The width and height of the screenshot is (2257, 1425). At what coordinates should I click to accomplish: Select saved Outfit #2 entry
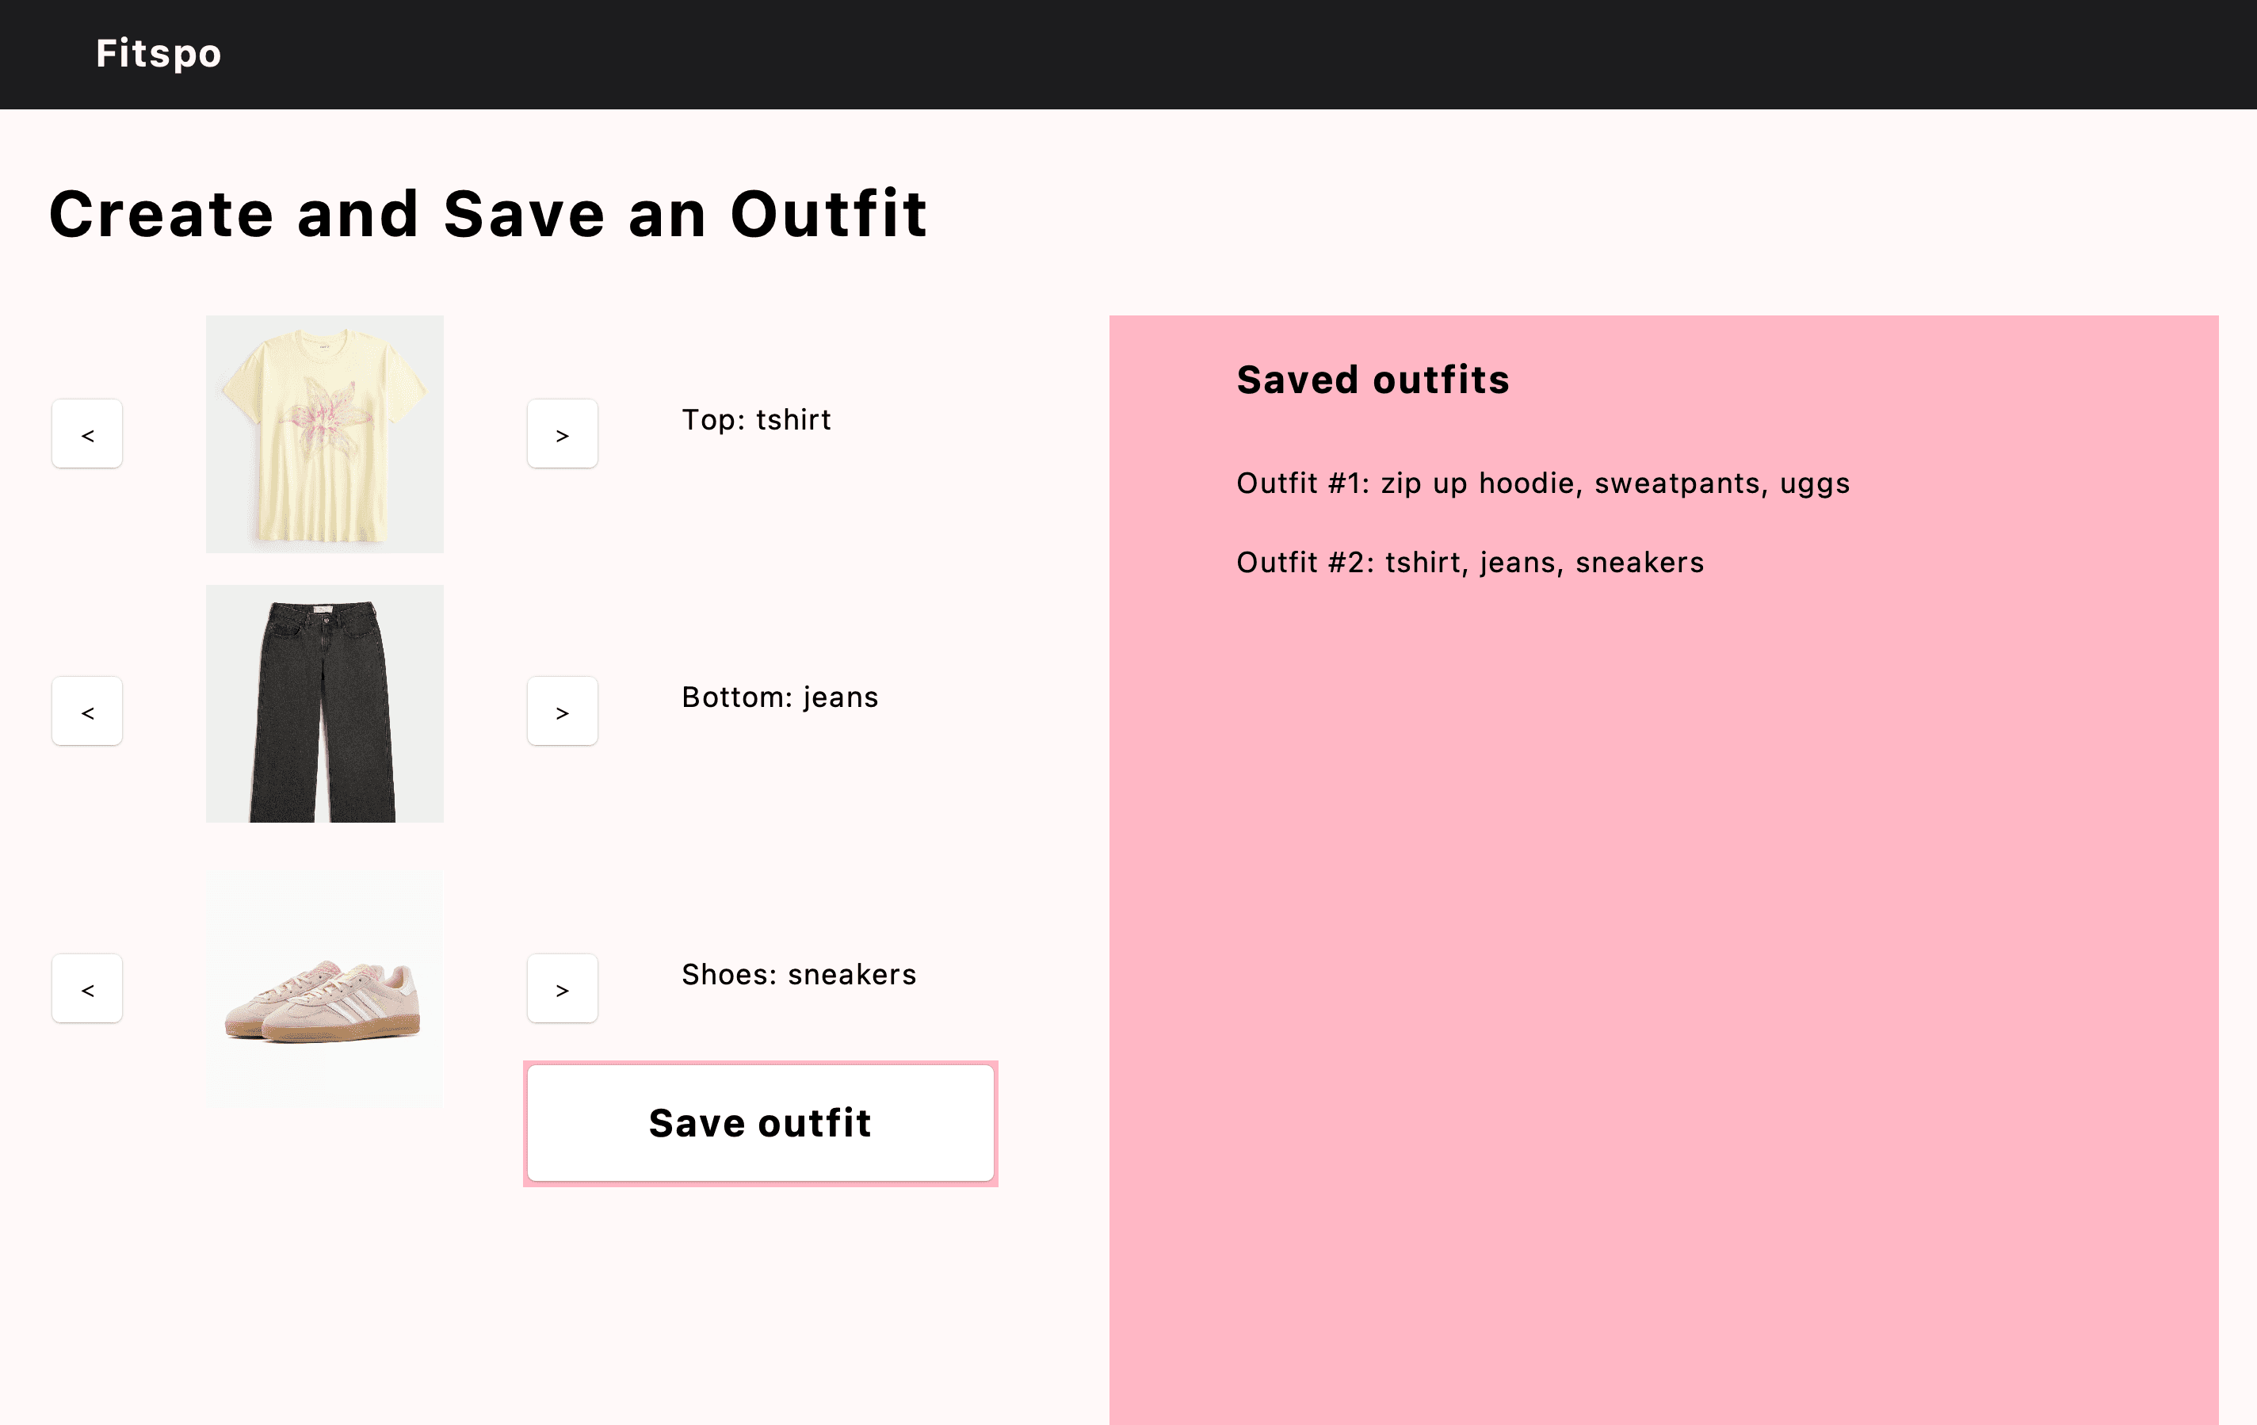(1468, 563)
